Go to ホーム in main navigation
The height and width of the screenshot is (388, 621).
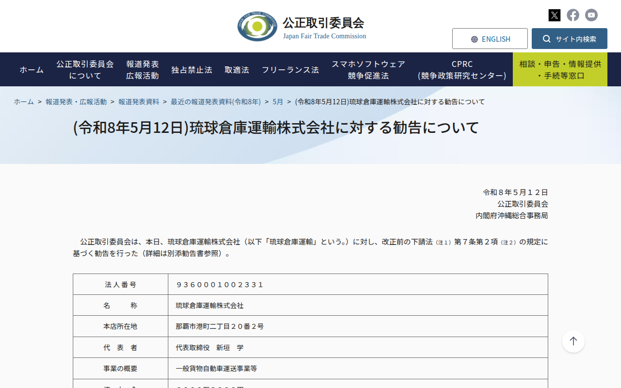[32, 70]
